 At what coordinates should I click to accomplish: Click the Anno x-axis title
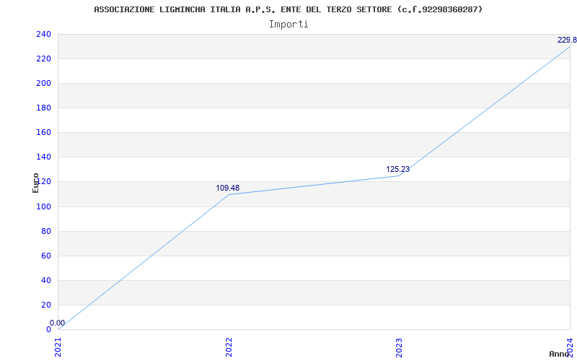click(x=560, y=354)
